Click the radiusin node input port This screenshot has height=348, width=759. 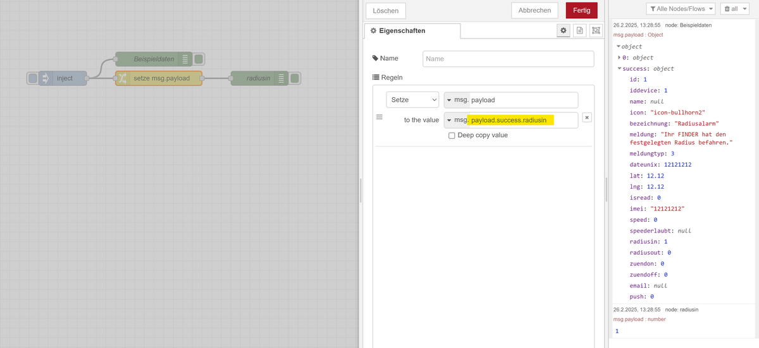point(231,78)
